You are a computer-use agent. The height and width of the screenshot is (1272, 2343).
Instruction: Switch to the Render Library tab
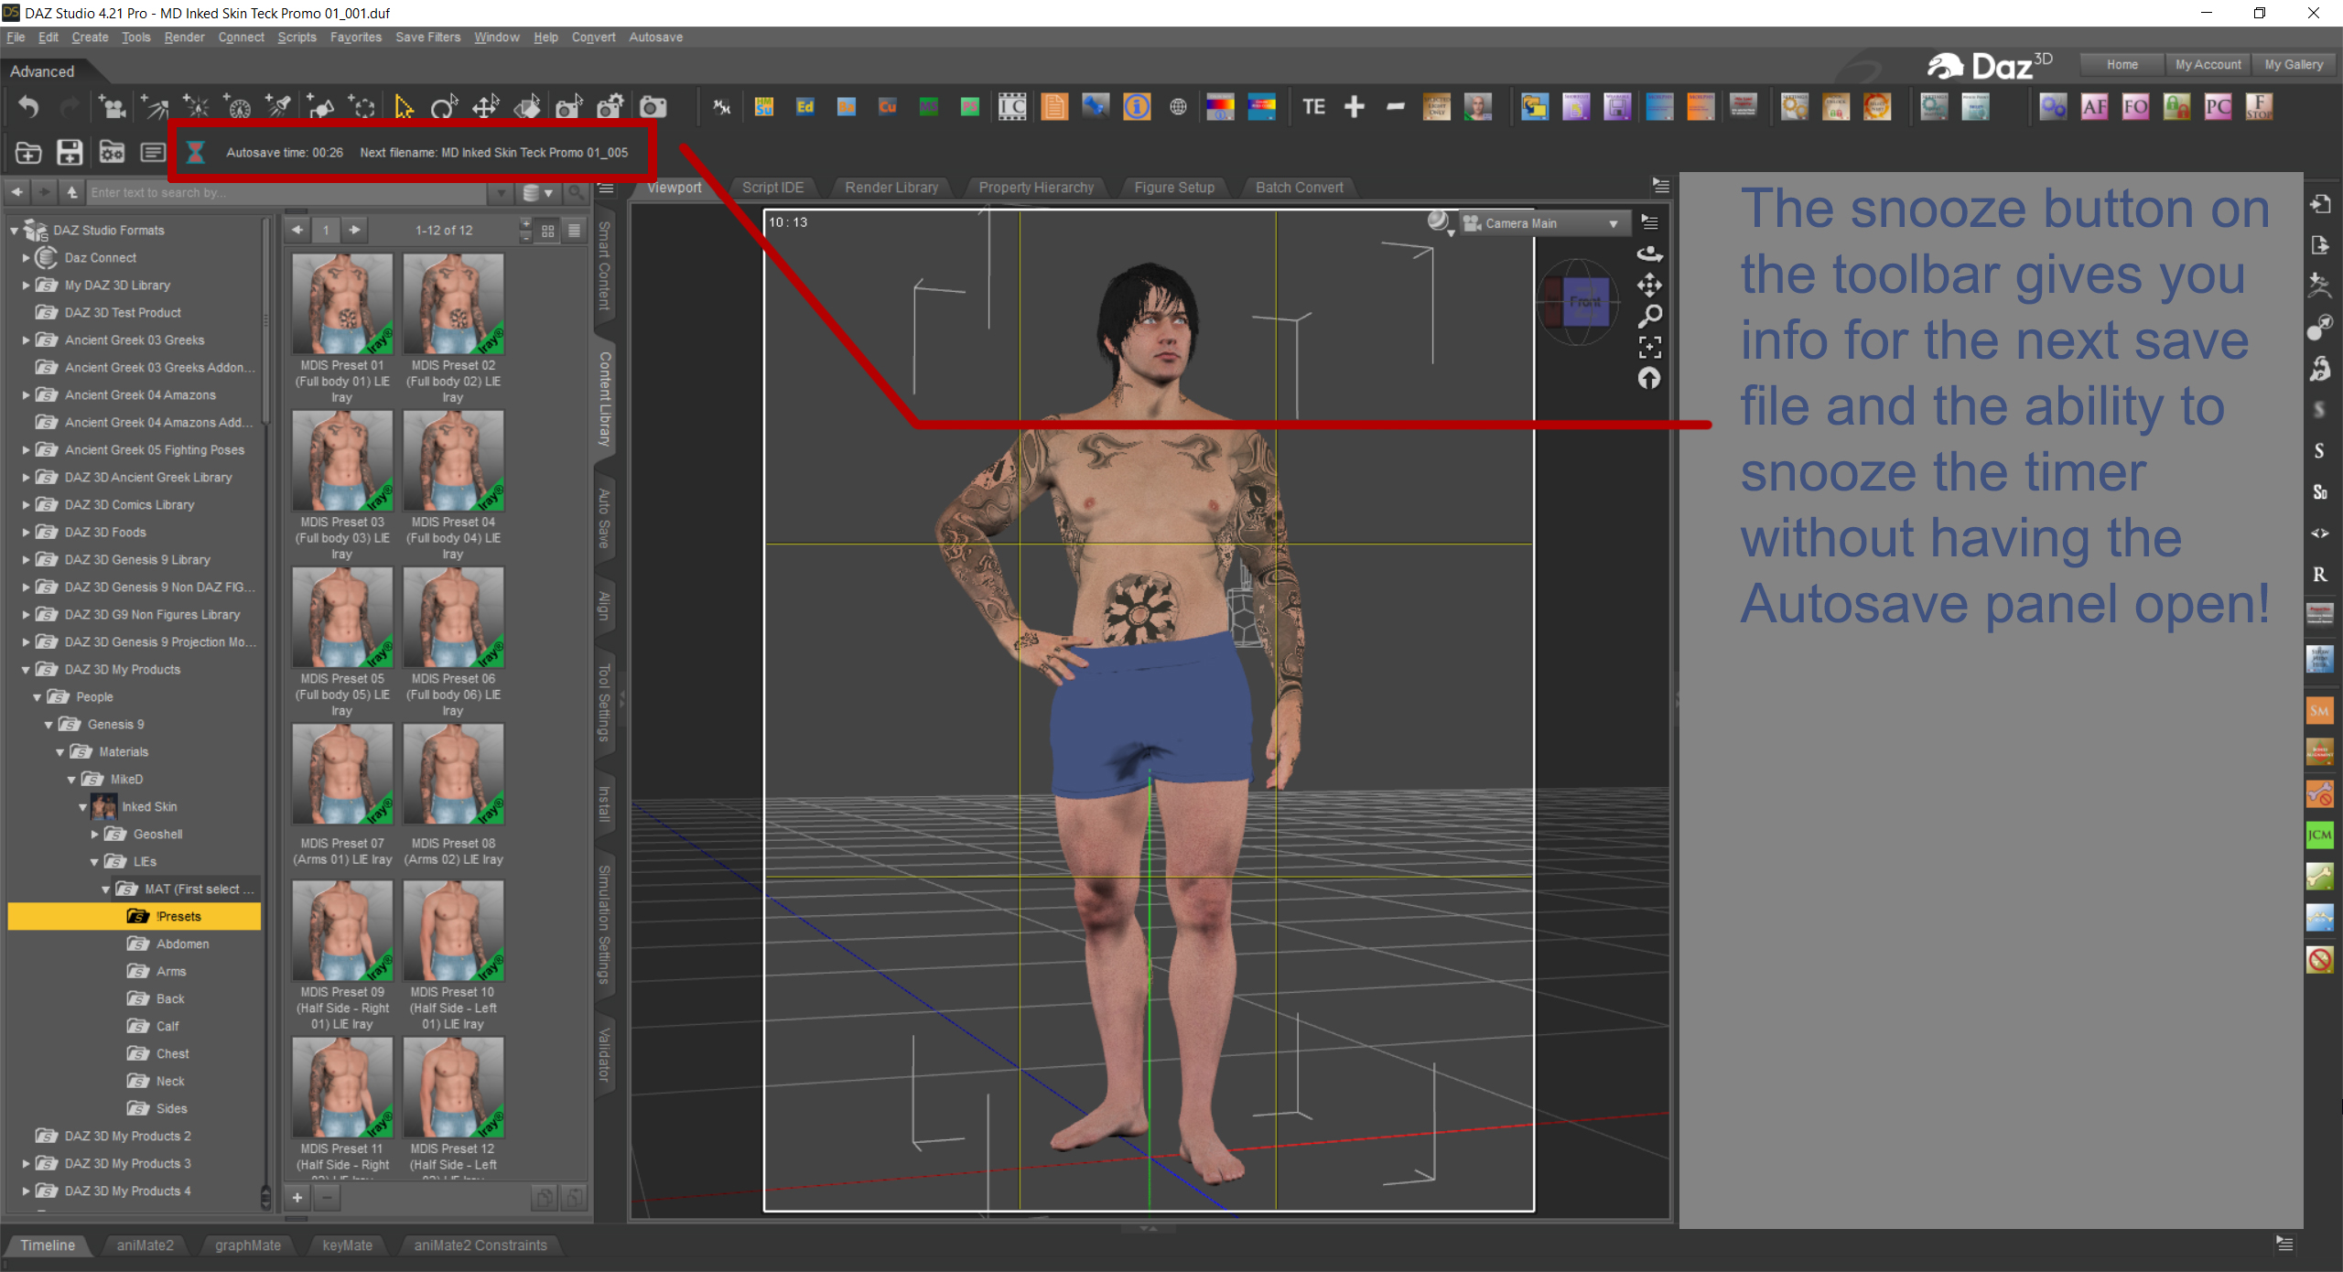point(891,188)
